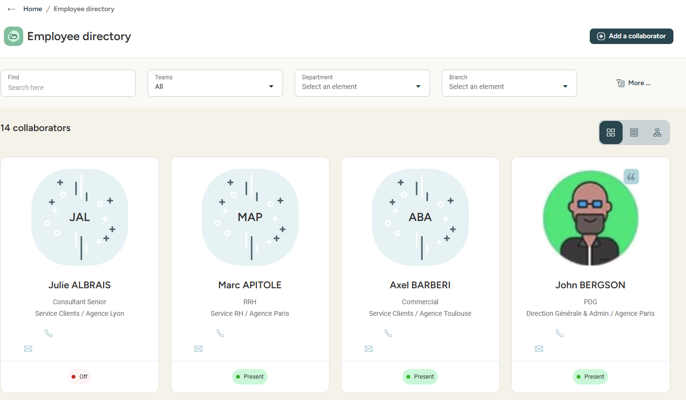Viewport: 686px width, 400px height.
Task: Open John BERGSON's name link
Action: coord(591,285)
